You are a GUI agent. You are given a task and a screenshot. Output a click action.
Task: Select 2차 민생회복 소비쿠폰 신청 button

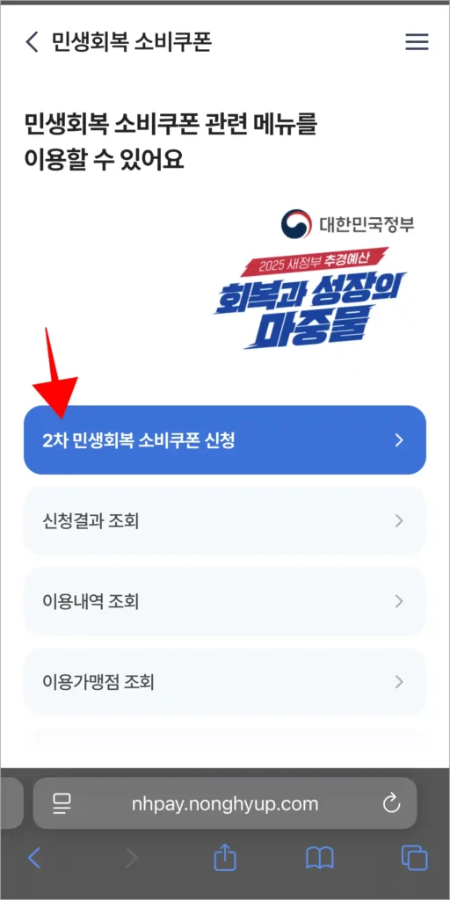(225, 440)
